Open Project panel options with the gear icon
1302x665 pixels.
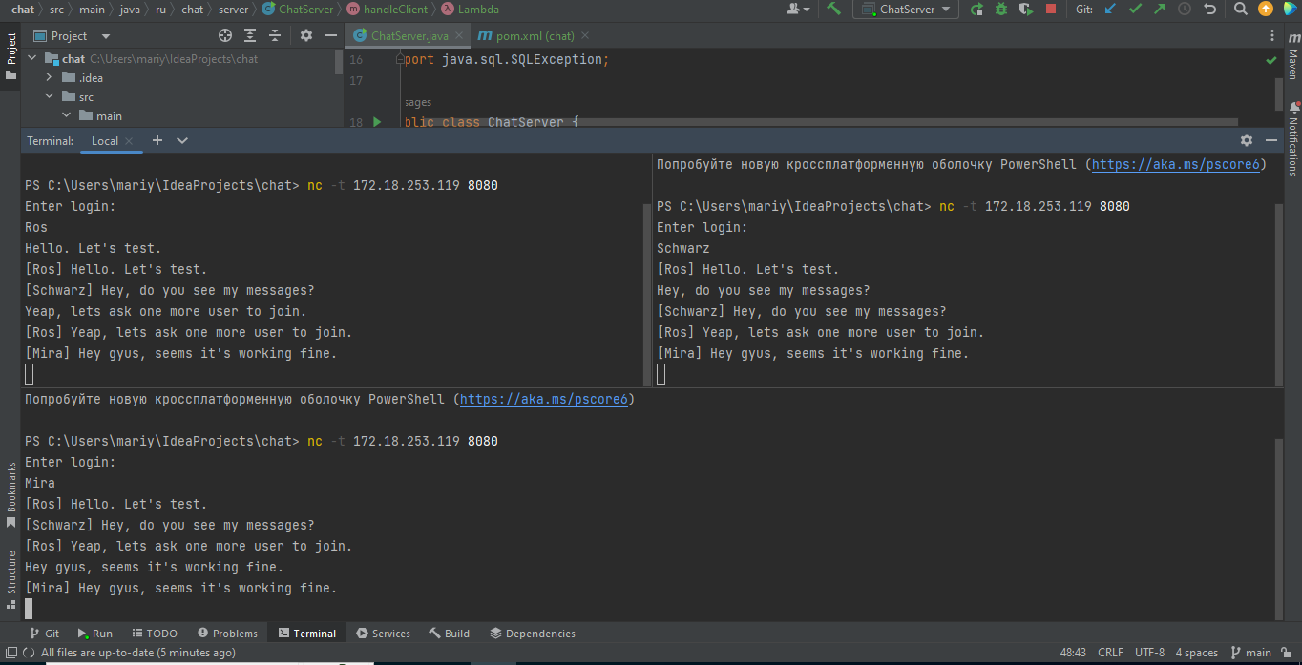pos(304,35)
